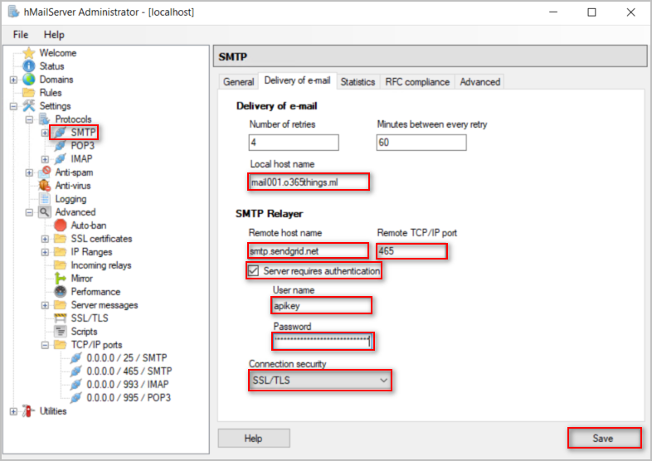652x461 pixels.
Task: Click the IMAP protocol icon
Action: pyautogui.click(x=61, y=159)
